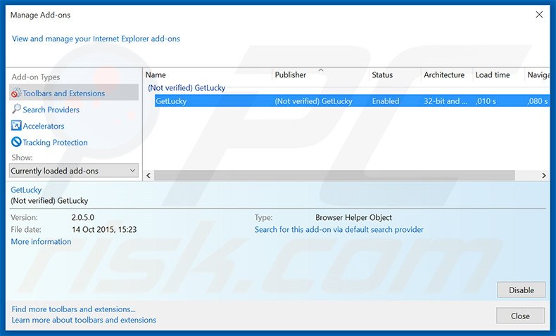This screenshot has width=556, height=336.
Task: Click scroll right arrow of list
Action: [544, 175]
